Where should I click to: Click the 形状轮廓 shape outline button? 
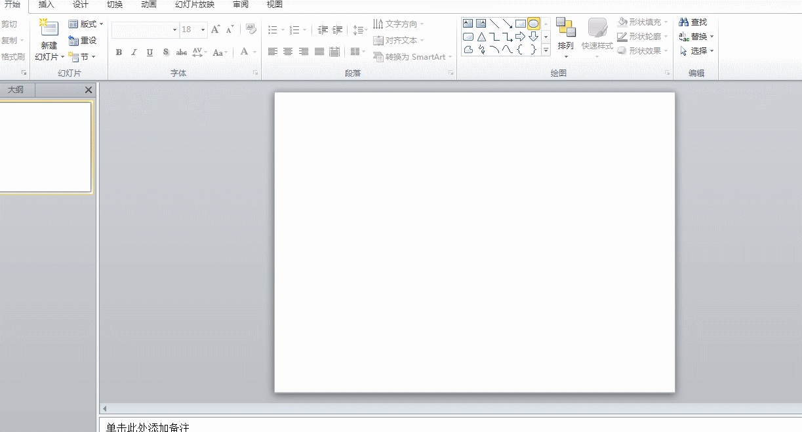tap(643, 37)
